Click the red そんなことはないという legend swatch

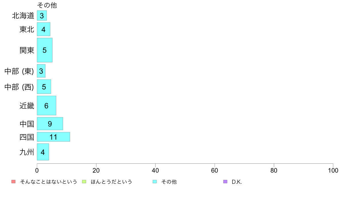pos(13,182)
